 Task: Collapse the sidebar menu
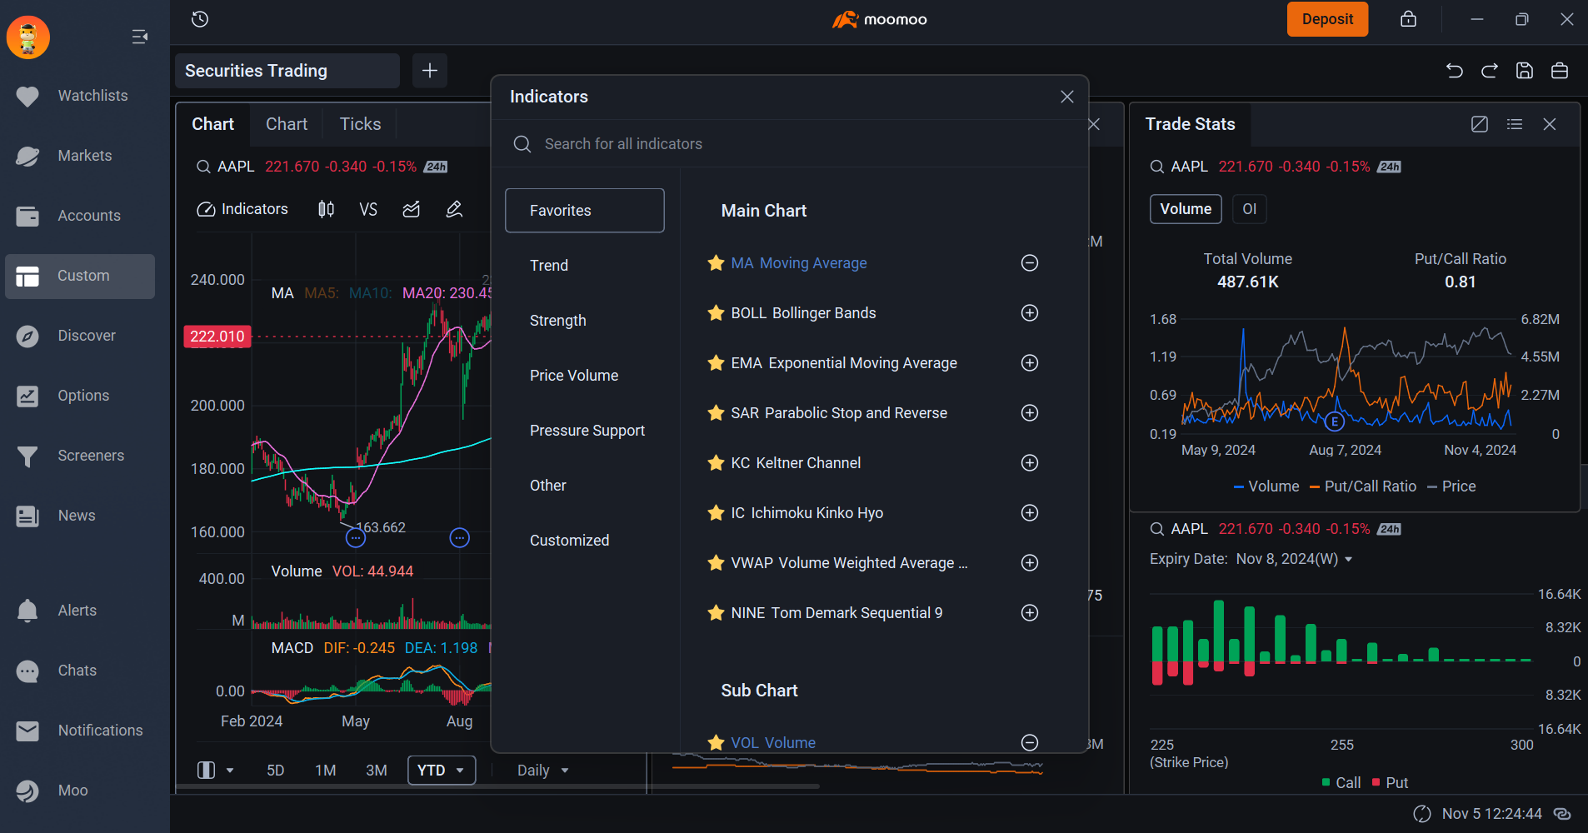[x=140, y=37]
